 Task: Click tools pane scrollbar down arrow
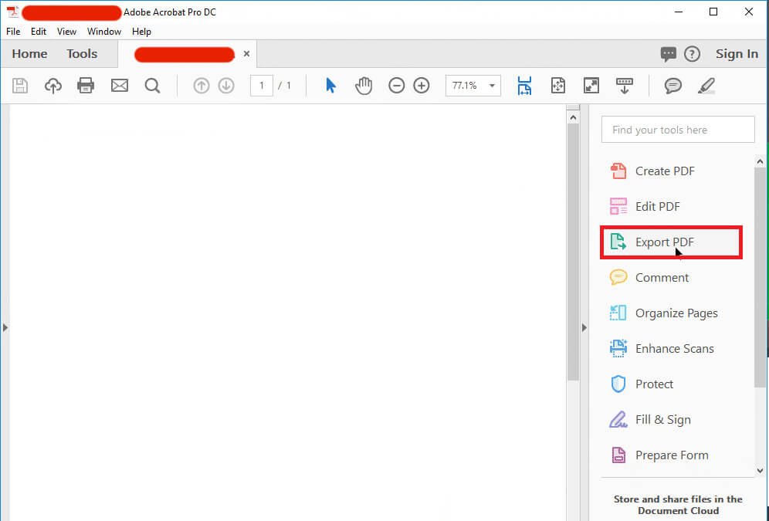point(760,471)
